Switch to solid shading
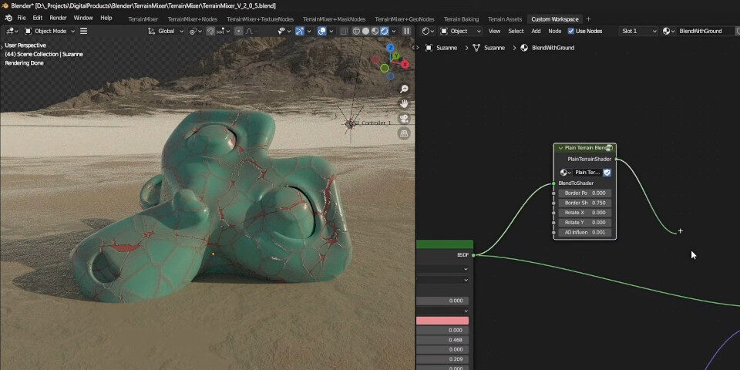 click(x=365, y=31)
